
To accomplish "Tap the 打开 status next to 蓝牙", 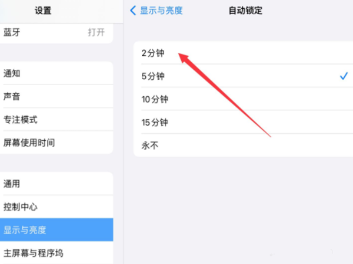I will [96, 32].
